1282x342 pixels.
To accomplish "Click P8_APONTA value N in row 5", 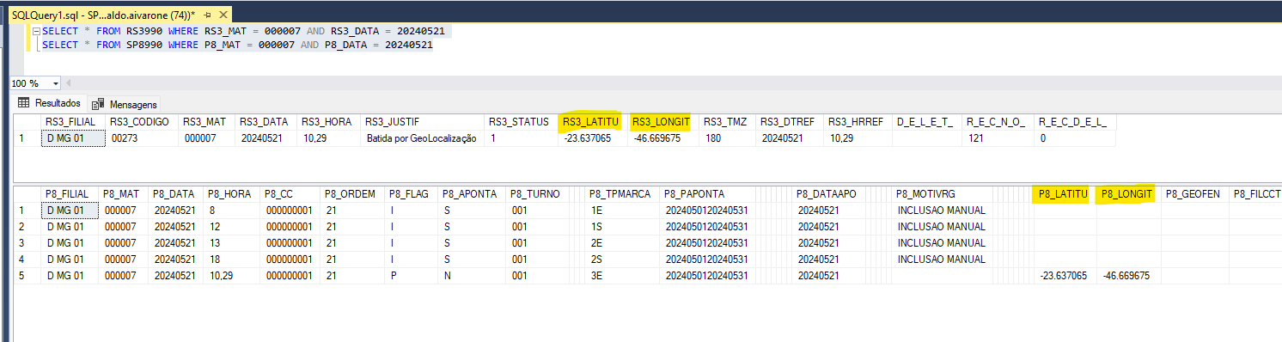I will pyautogui.click(x=471, y=276).
